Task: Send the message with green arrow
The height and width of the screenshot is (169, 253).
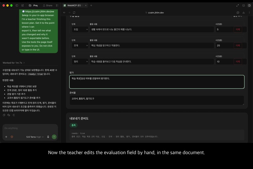Action: point(54,137)
